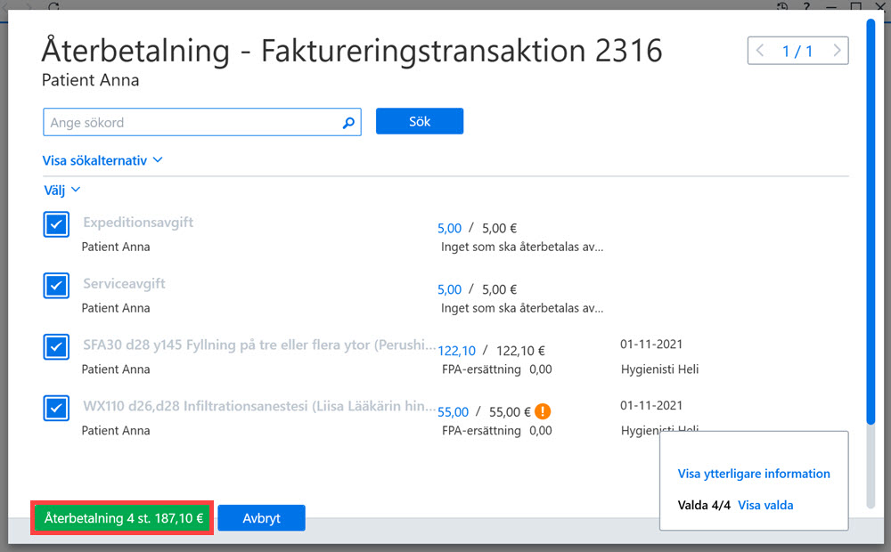Select WX110 d26,d28 Infiltrationsanestesi title
The height and width of the screenshot is (552, 891).
(259, 406)
